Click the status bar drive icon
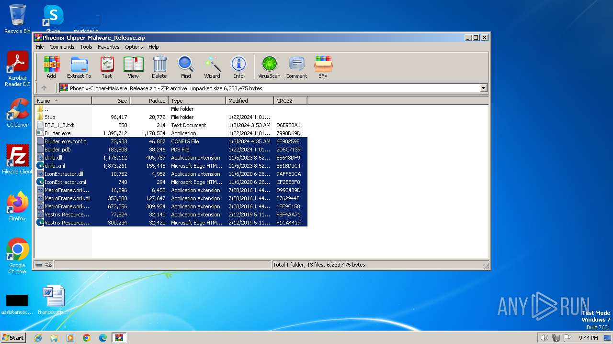Screen dimensions: 613x344 click(x=39, y=264)
